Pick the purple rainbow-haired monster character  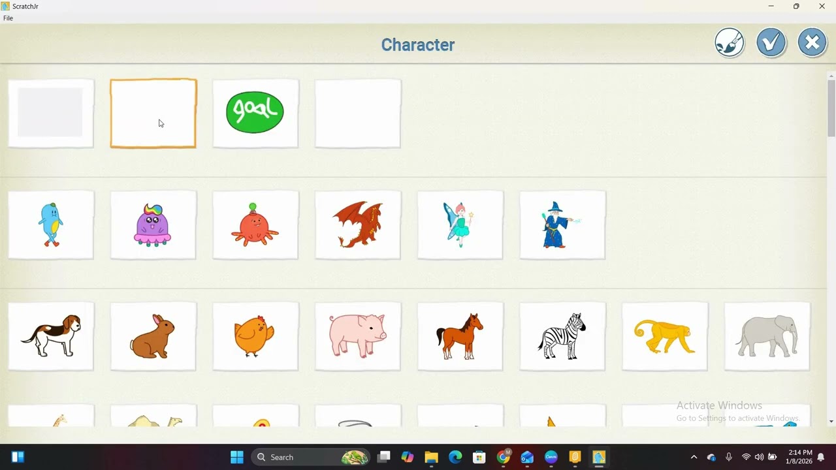tap(153, 225)
